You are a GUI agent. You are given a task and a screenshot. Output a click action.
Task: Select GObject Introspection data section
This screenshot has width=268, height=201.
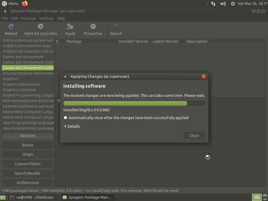[x=28, y=46]
